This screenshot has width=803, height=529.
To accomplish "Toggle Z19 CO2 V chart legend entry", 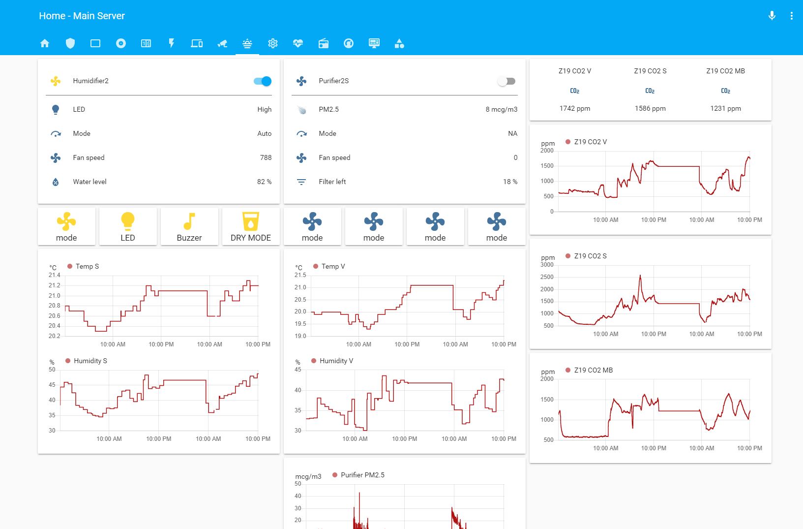I will [x=586, y=142].
